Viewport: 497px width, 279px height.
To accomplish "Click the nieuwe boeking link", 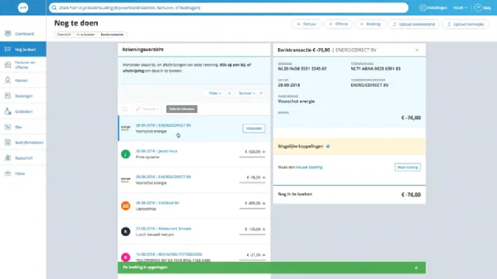I will [x=309, y=167].
